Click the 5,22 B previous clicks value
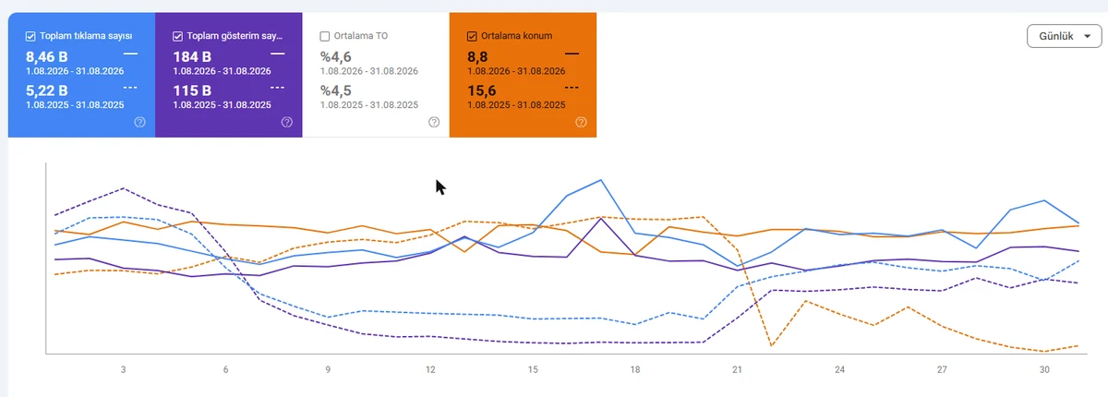The height and width of the screenshot is (397, 1108). (46, 90)
